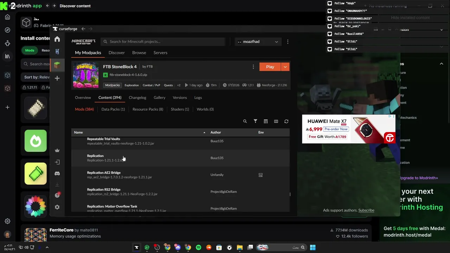Open the Changelog tab
The image size is (450, 253).
tap(137, 98)
